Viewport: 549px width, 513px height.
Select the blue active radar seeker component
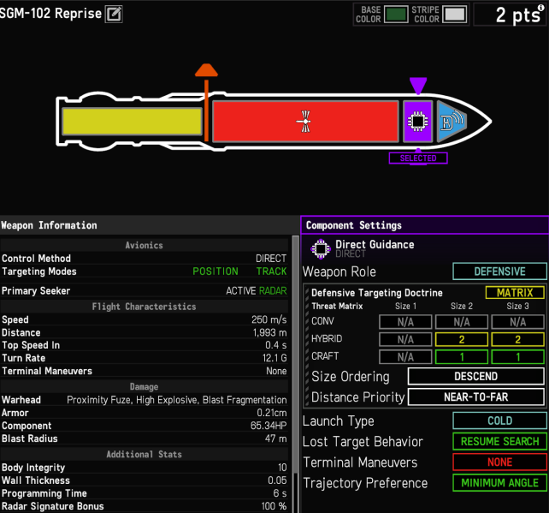[451, 122]
